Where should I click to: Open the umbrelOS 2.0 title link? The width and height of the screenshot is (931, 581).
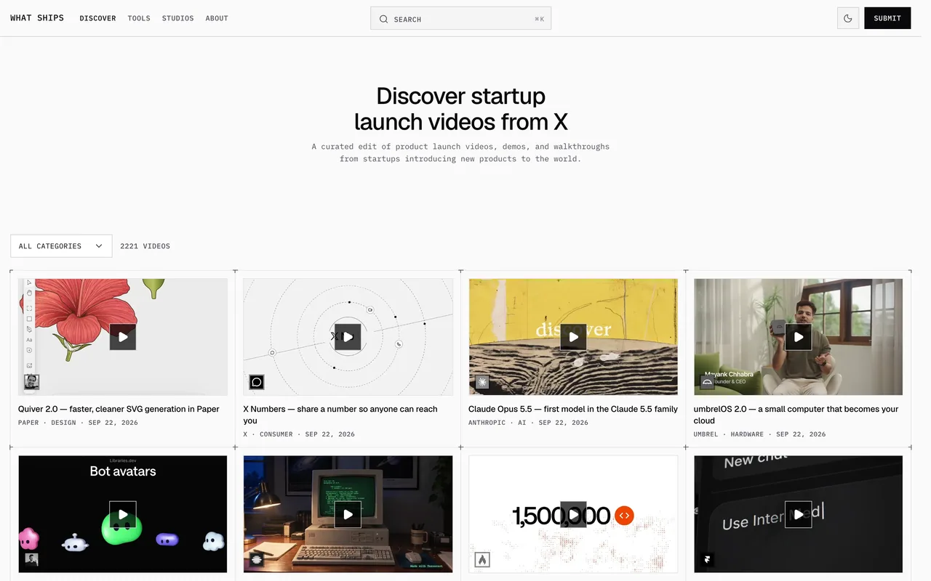pyautogui.click(x=796, y=415)
